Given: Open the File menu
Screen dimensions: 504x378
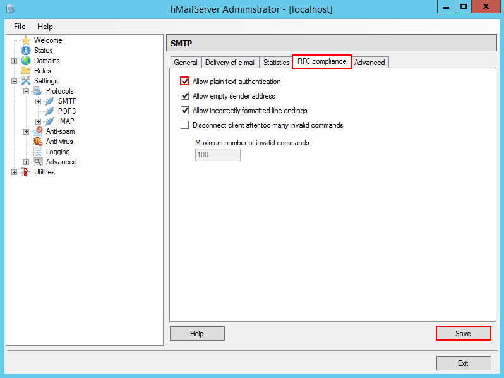Looking at the screenshot, I should point(20,27).
